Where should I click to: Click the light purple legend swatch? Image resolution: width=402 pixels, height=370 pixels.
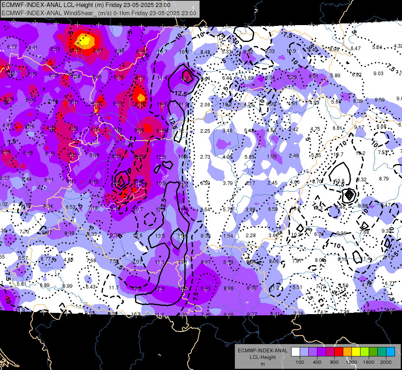point(313,351)
